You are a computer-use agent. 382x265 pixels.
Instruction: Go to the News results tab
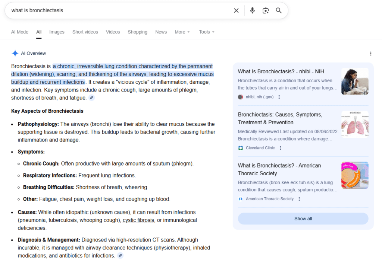coord(161,32)
